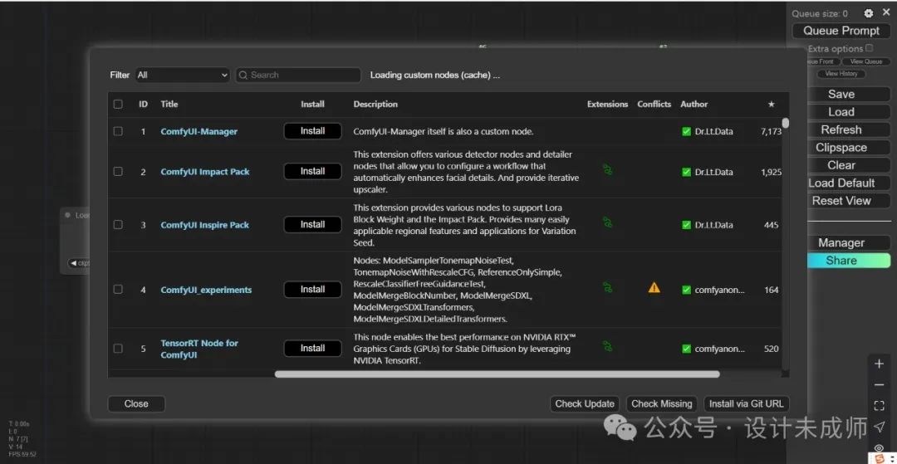Install ComfyUI Inspire Pack

[312, 225]
